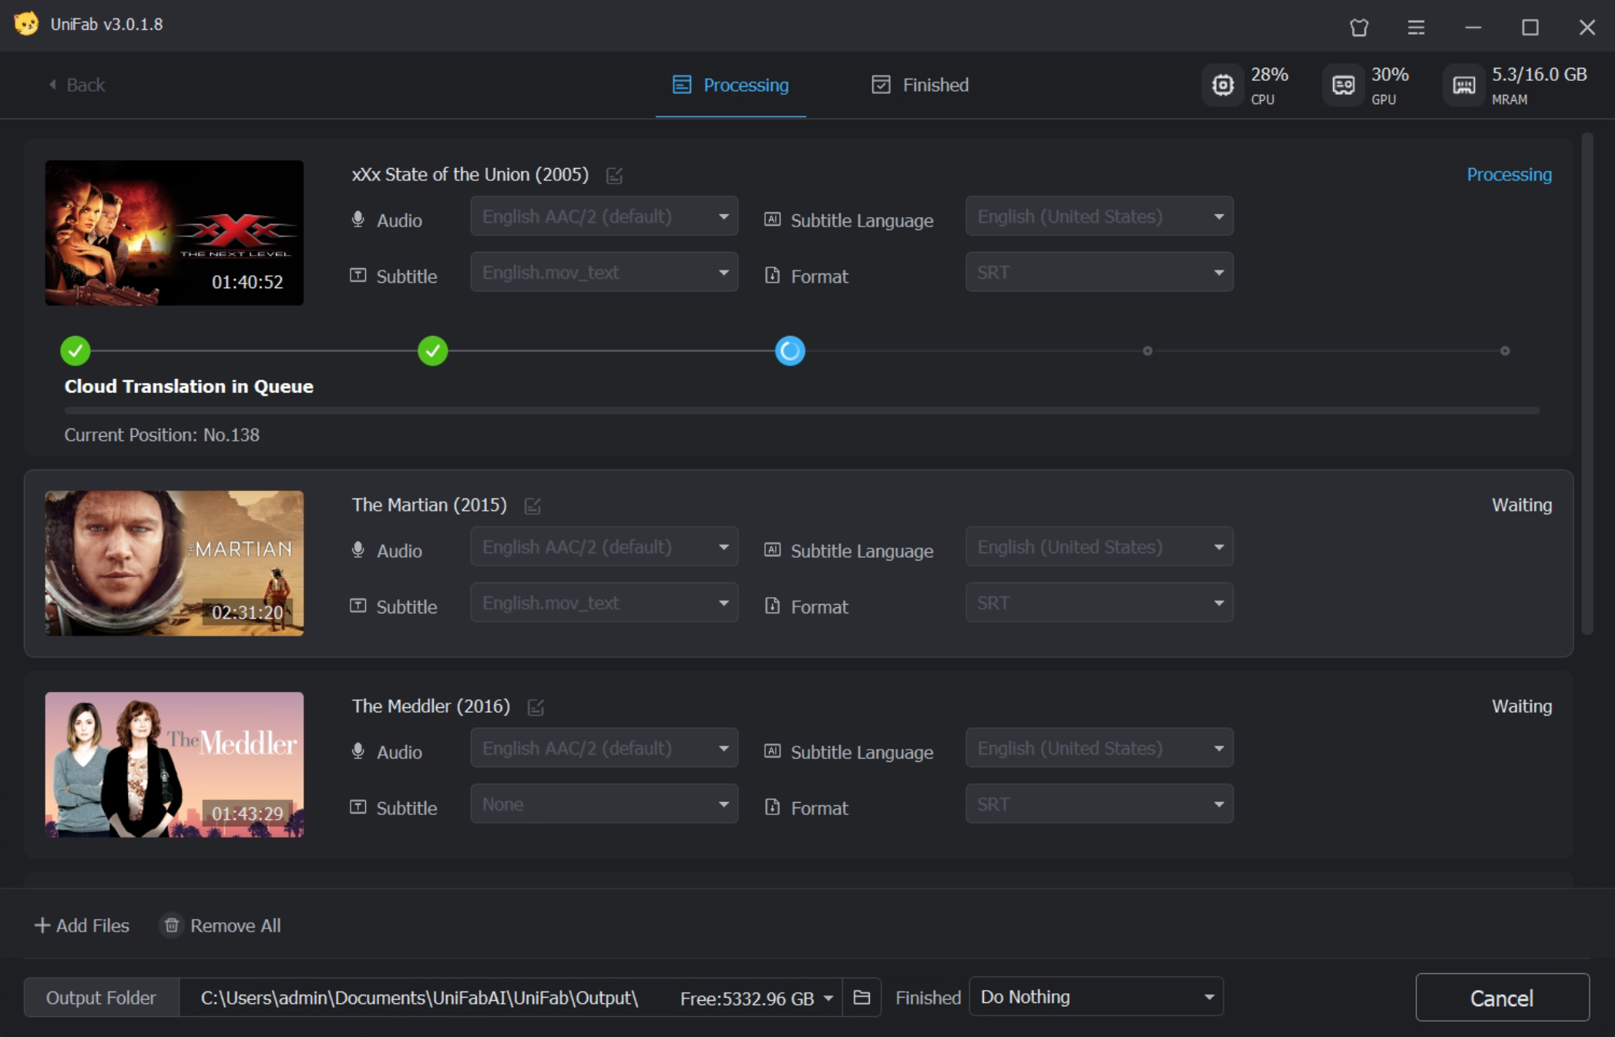
Task: Click the Finished tab checkmark icon
Action: coord(881,85)
